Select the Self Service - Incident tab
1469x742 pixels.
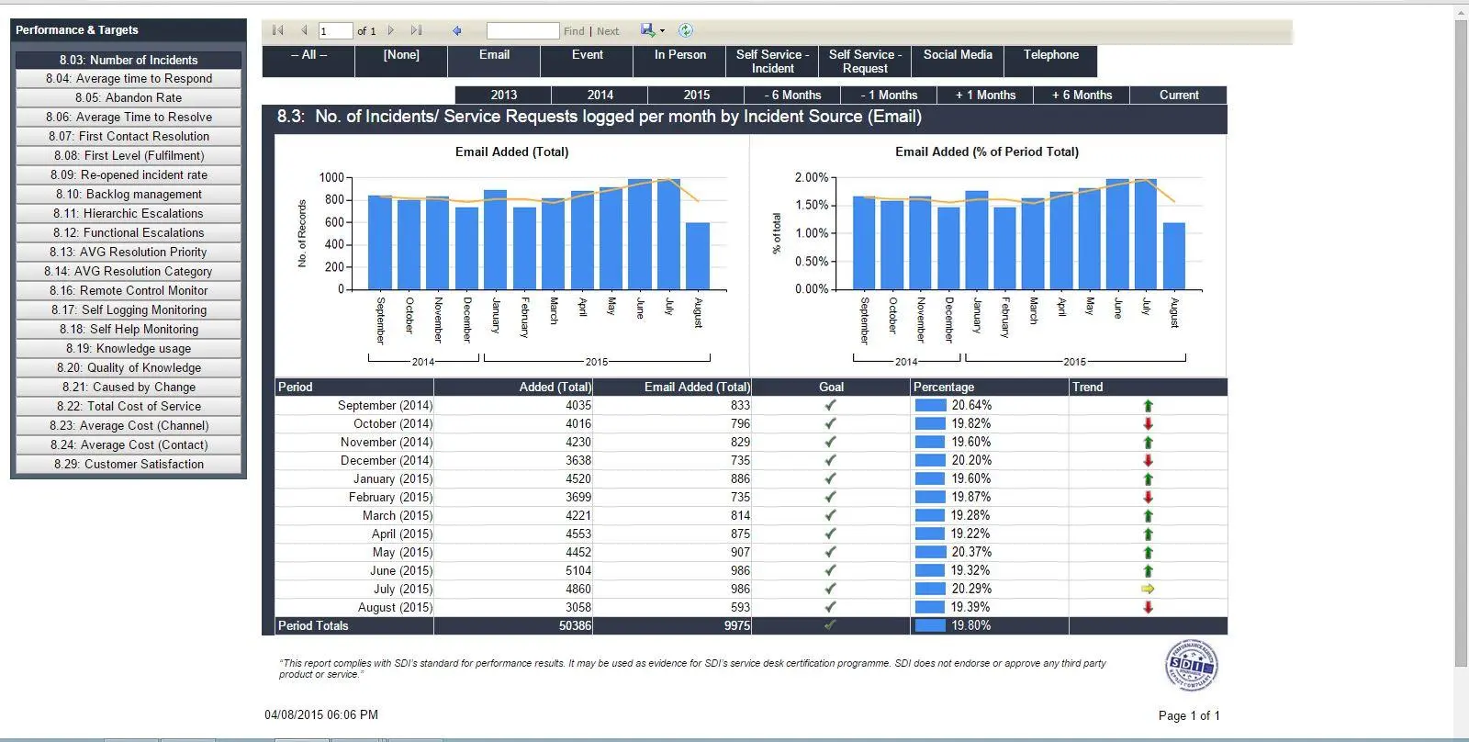click(773, 62)
